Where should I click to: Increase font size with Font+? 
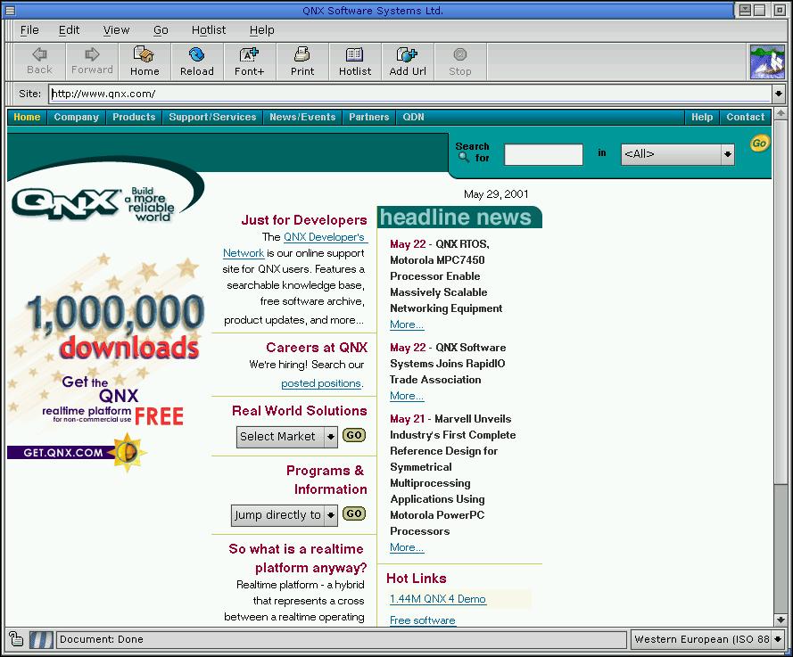pyautogui.click(x=250, y=62)
